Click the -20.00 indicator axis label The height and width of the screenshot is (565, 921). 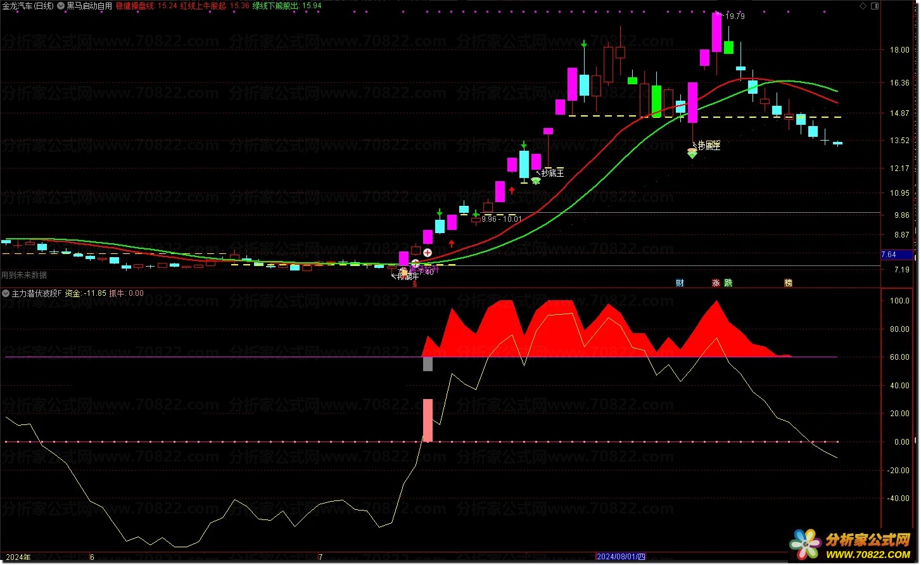pyautogui.click(x=898, y=470)
